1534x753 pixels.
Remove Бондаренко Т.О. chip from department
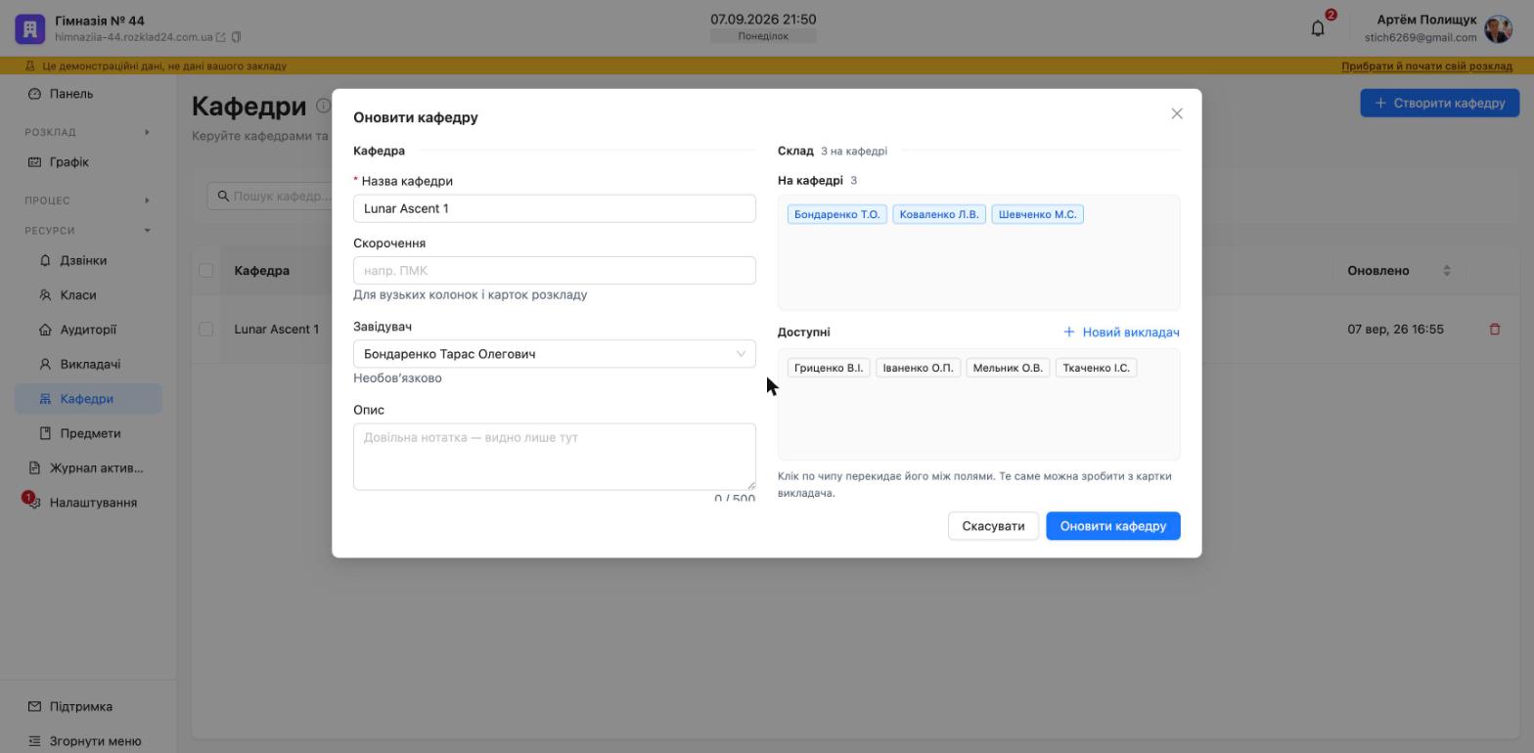(x=836, y=215)
